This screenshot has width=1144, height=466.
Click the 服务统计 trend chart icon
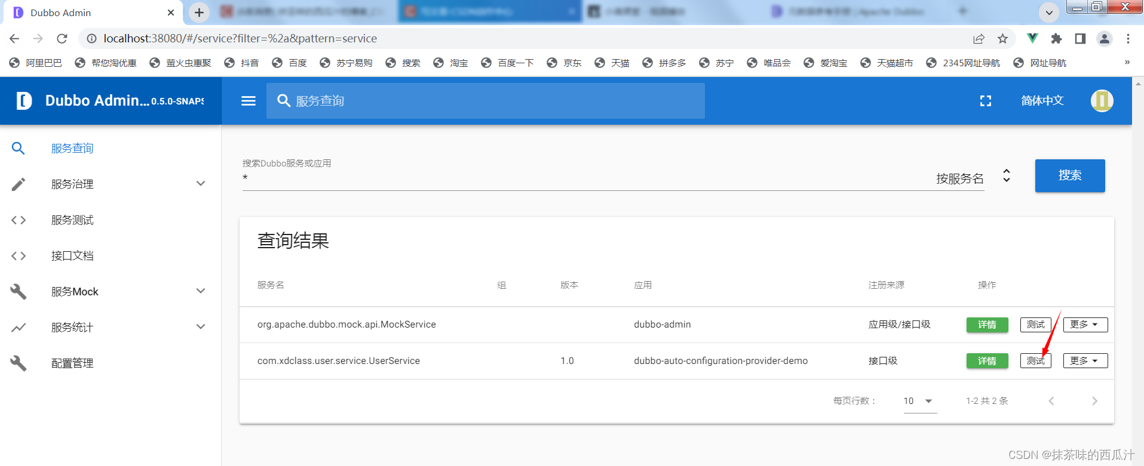point(19,328)
